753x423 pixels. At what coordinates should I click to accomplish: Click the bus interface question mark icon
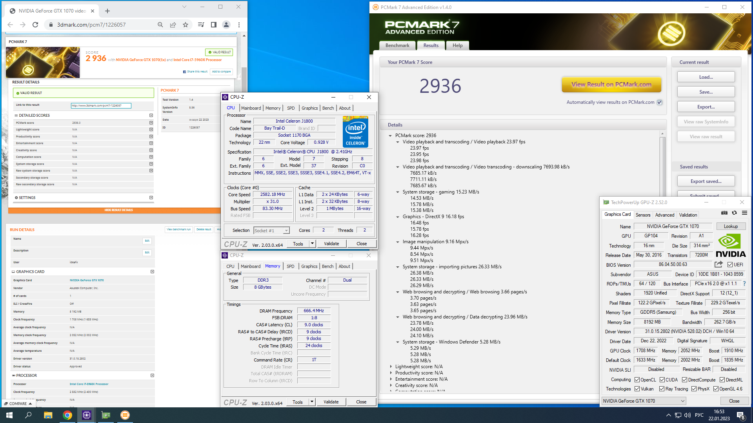pos(744,284)
